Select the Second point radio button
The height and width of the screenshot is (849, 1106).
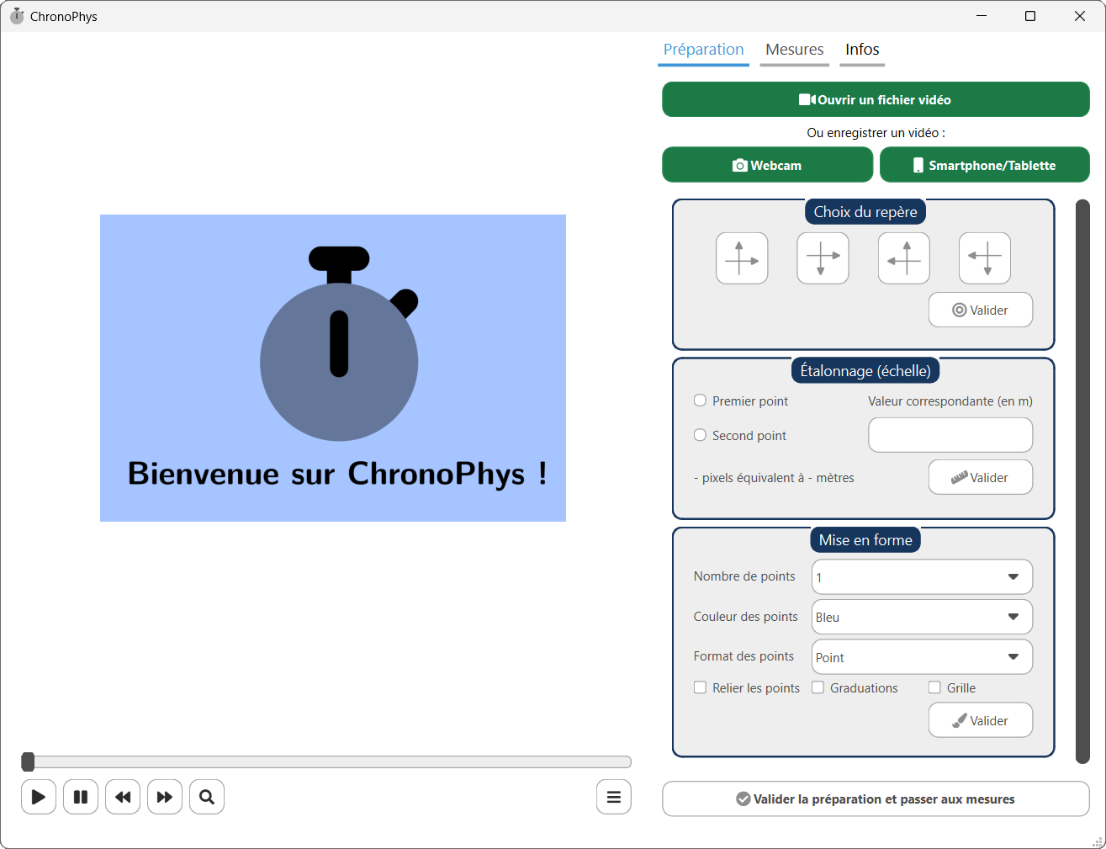(x=700, y=435)
